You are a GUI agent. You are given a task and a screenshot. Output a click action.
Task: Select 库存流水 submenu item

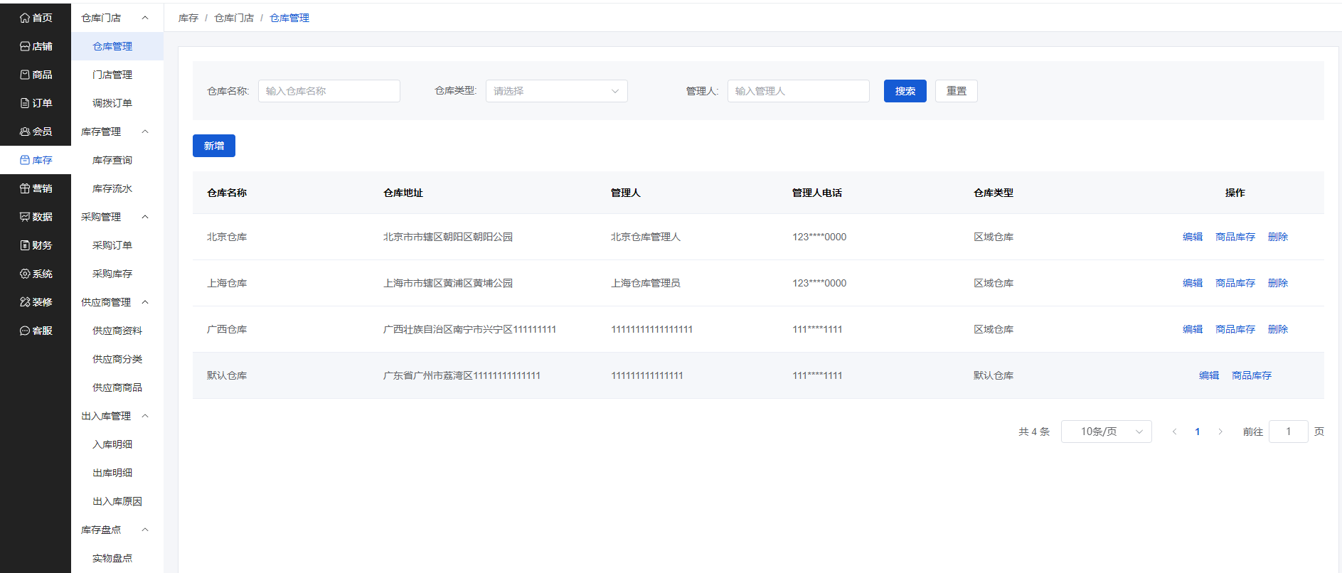point(117,188)
